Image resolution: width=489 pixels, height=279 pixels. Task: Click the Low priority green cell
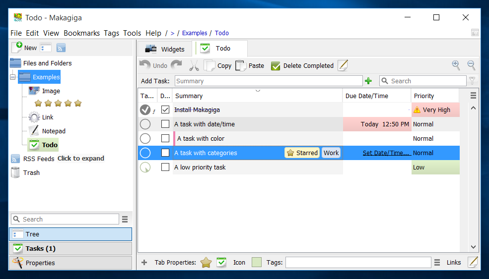(x=435, y=167)
